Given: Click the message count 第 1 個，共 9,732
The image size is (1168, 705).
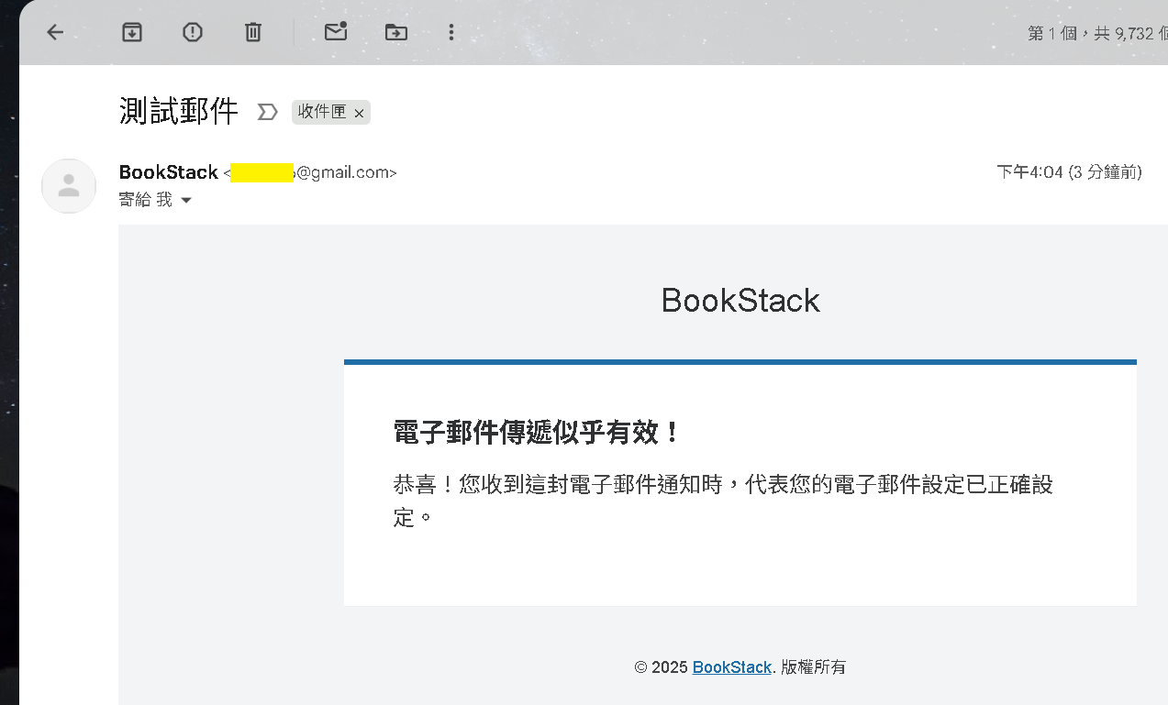Looking at the screenshot, I should pos(1096,34).
